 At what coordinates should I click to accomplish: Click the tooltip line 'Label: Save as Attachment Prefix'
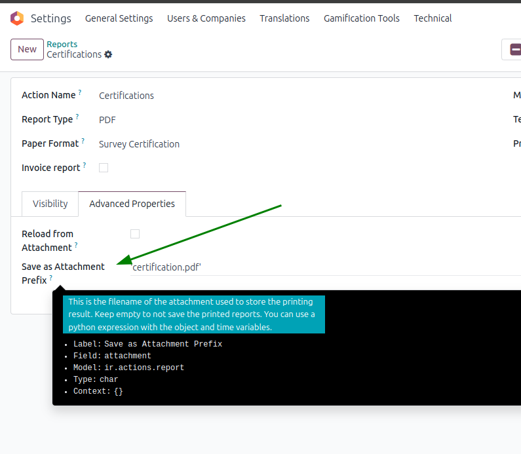click(x=147, y=344)
